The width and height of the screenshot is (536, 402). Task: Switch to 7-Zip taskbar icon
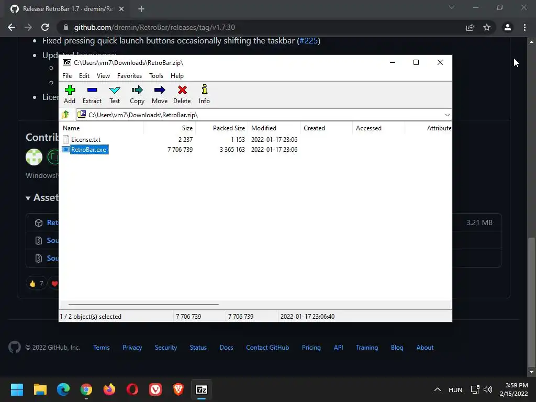pyautogui.click(x=202, y=389)
